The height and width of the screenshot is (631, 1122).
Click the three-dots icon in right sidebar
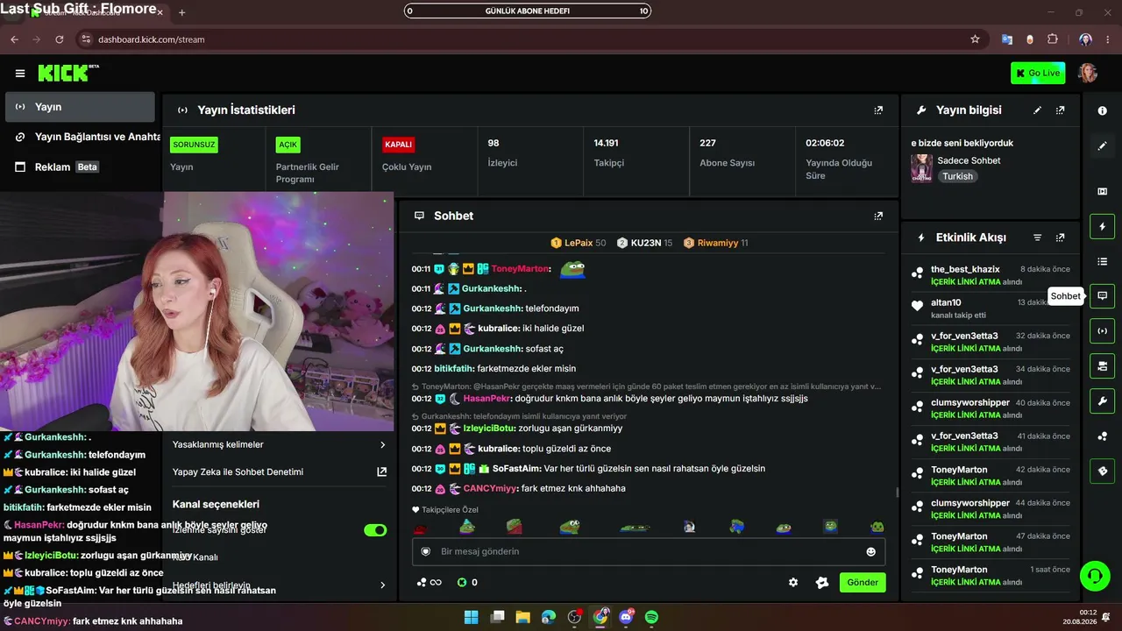coord(1103,436)
